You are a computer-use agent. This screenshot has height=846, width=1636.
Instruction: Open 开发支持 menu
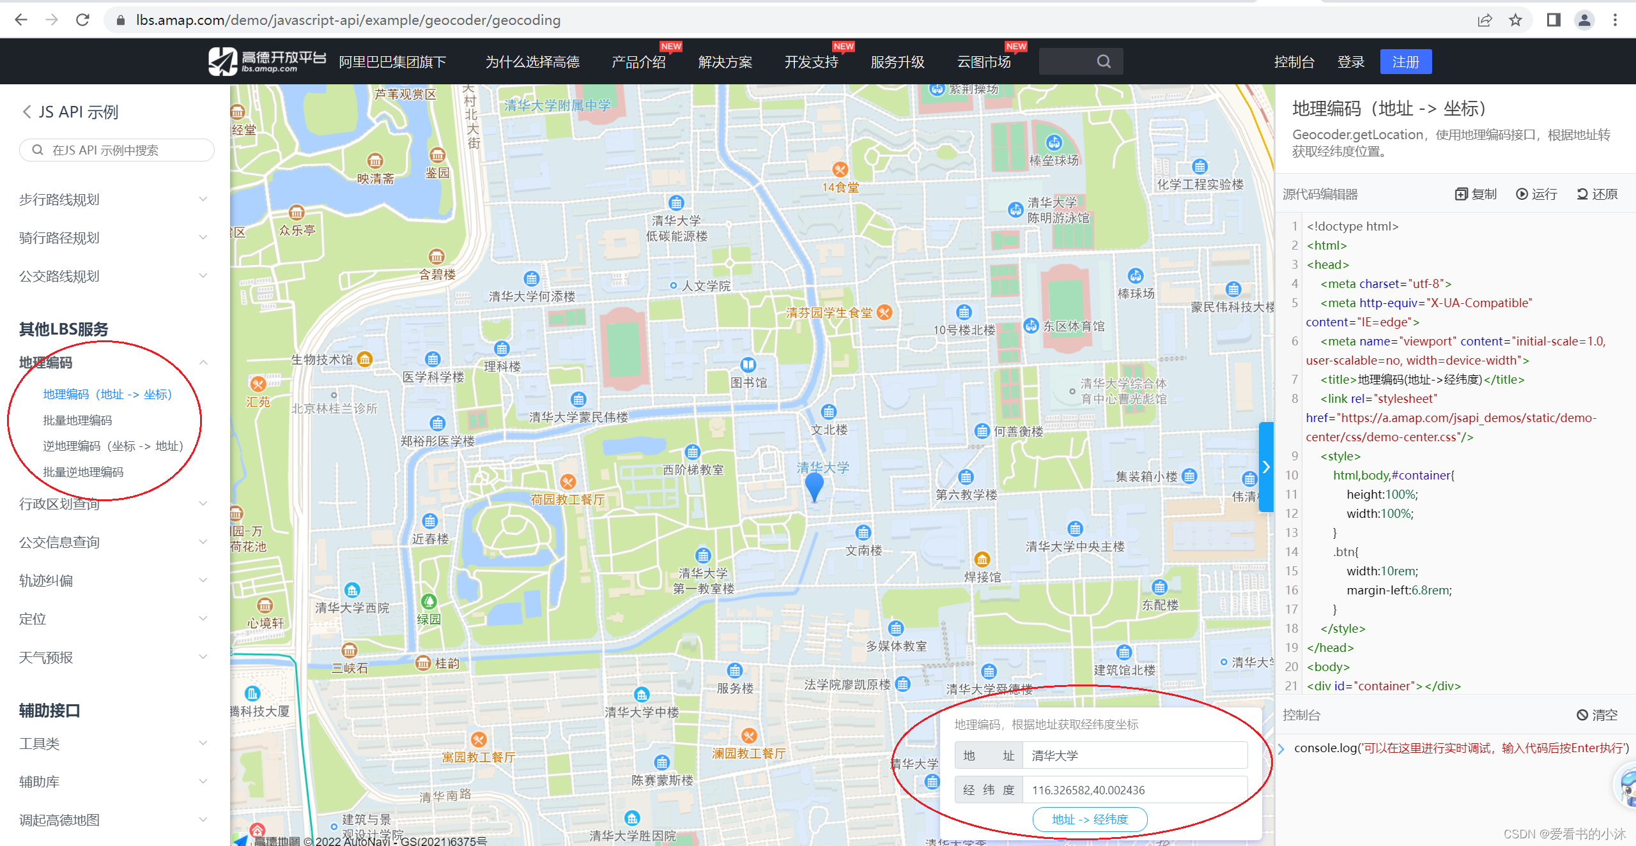(x=812, y=62)
